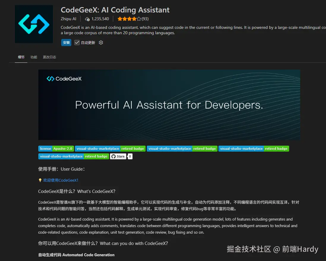326x261 pixels.
Task: Click the What can you do with CodeGeeX? heading
Action: 103,243
